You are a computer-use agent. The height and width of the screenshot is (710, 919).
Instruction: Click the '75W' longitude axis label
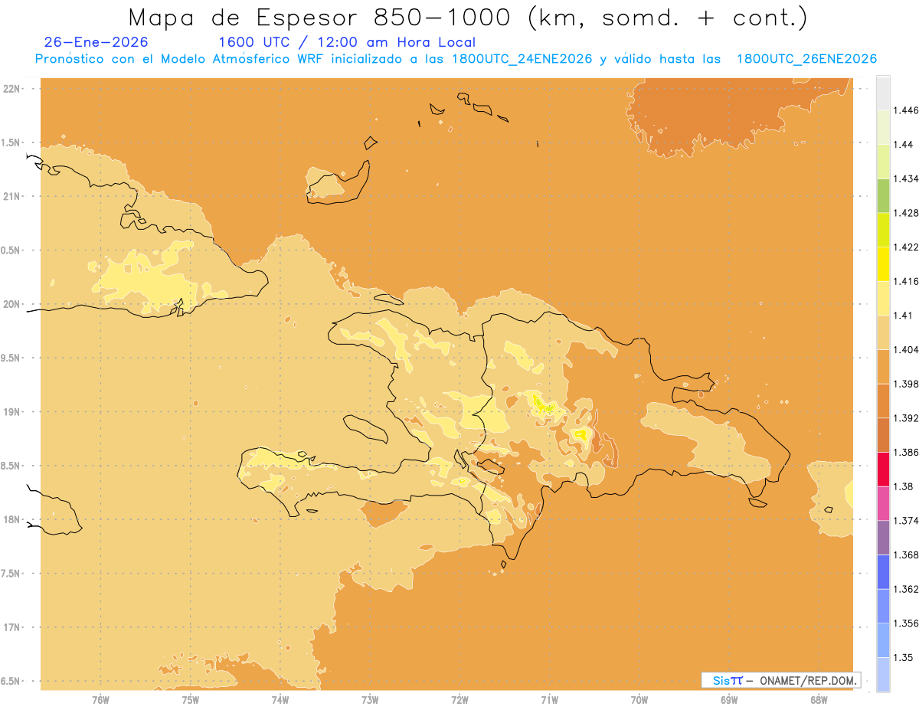(191, 699)
